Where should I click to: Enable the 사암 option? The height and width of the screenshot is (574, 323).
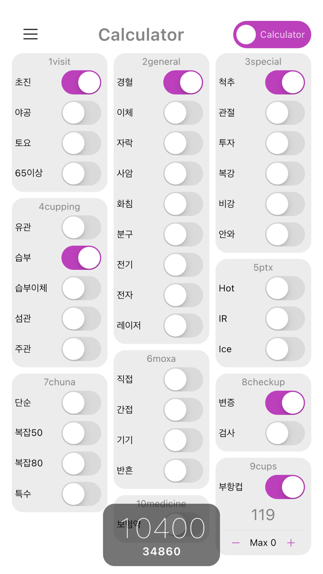coord(183,173)
